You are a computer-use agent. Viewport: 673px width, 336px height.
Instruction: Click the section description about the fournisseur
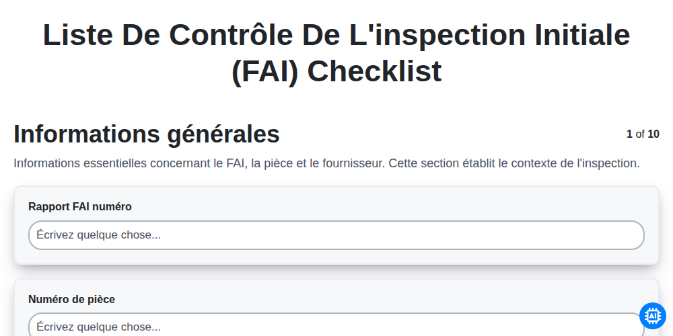(x=326, y=163)
